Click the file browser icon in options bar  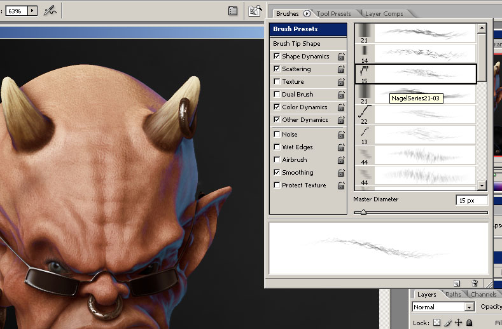coord(255,11)
